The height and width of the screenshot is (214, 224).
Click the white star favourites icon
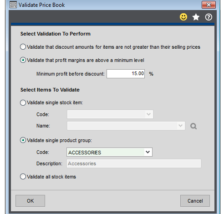196,17
